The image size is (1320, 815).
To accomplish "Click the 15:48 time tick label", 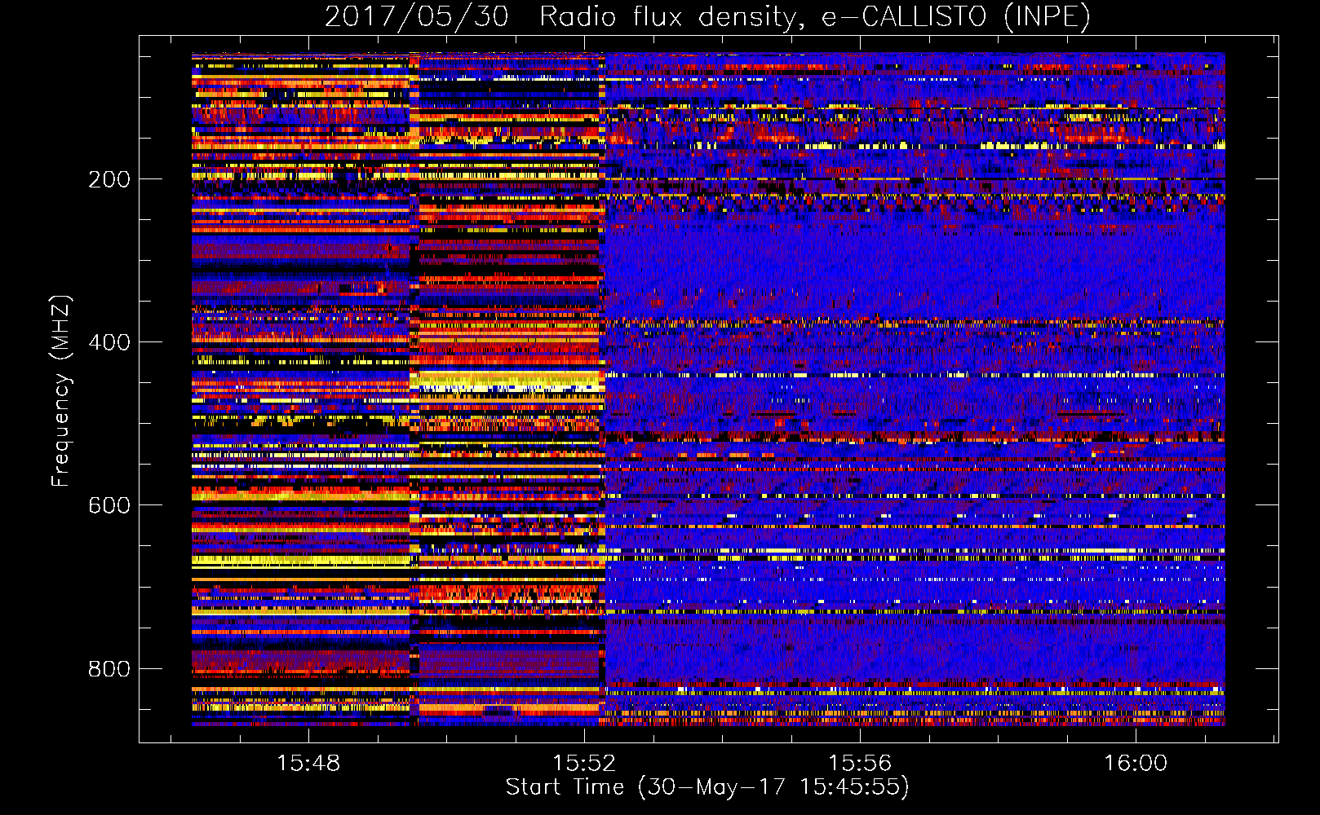I will (x=308, y=764).
